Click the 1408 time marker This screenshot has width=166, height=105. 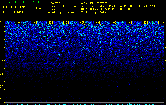tap(129, 23)
